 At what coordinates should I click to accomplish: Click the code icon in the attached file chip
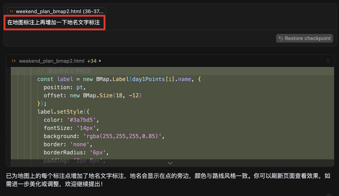tap(11, 11)
